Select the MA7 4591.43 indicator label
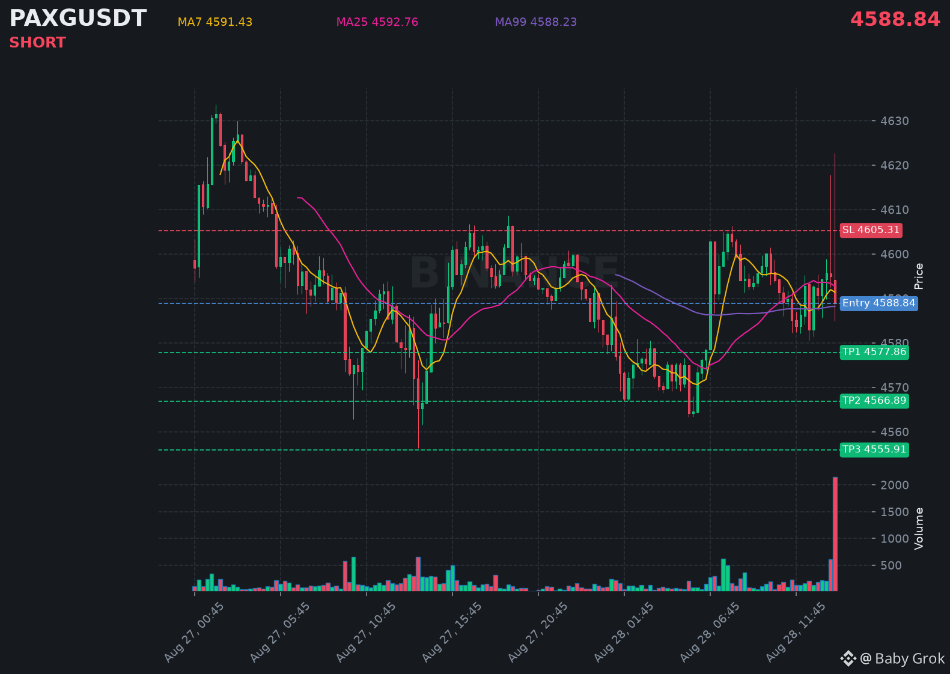 point(215,22)
